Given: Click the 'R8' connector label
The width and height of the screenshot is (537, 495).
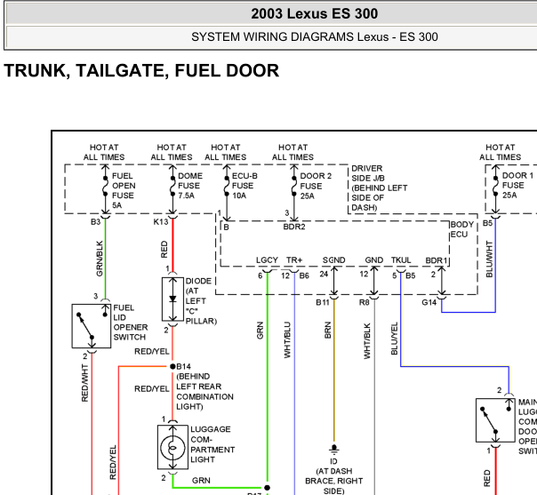Looking at the screenshot, I should tap(364, 302).
